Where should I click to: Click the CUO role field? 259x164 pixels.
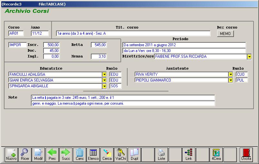click(242, 74)
